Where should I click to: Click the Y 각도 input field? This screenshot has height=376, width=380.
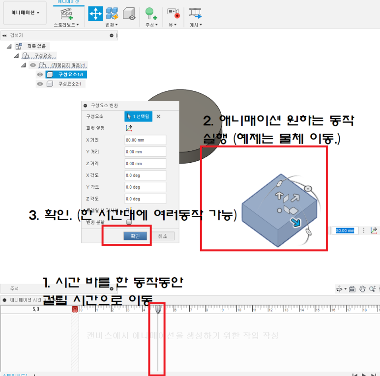[x=145, y=187]
